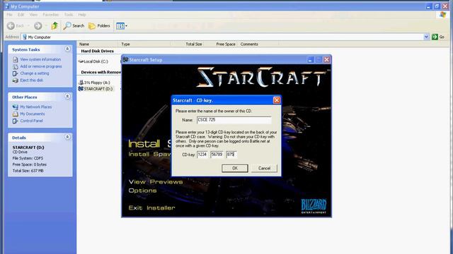The width and height of the screenshot is (453, 254).
Task: Click the Forward arrow in My Computer
Action: [x=38, y=26]
